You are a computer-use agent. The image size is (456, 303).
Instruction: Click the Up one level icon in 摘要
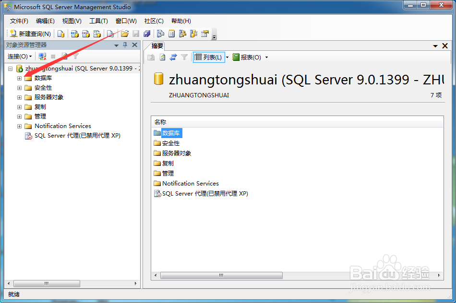(151, 57)
